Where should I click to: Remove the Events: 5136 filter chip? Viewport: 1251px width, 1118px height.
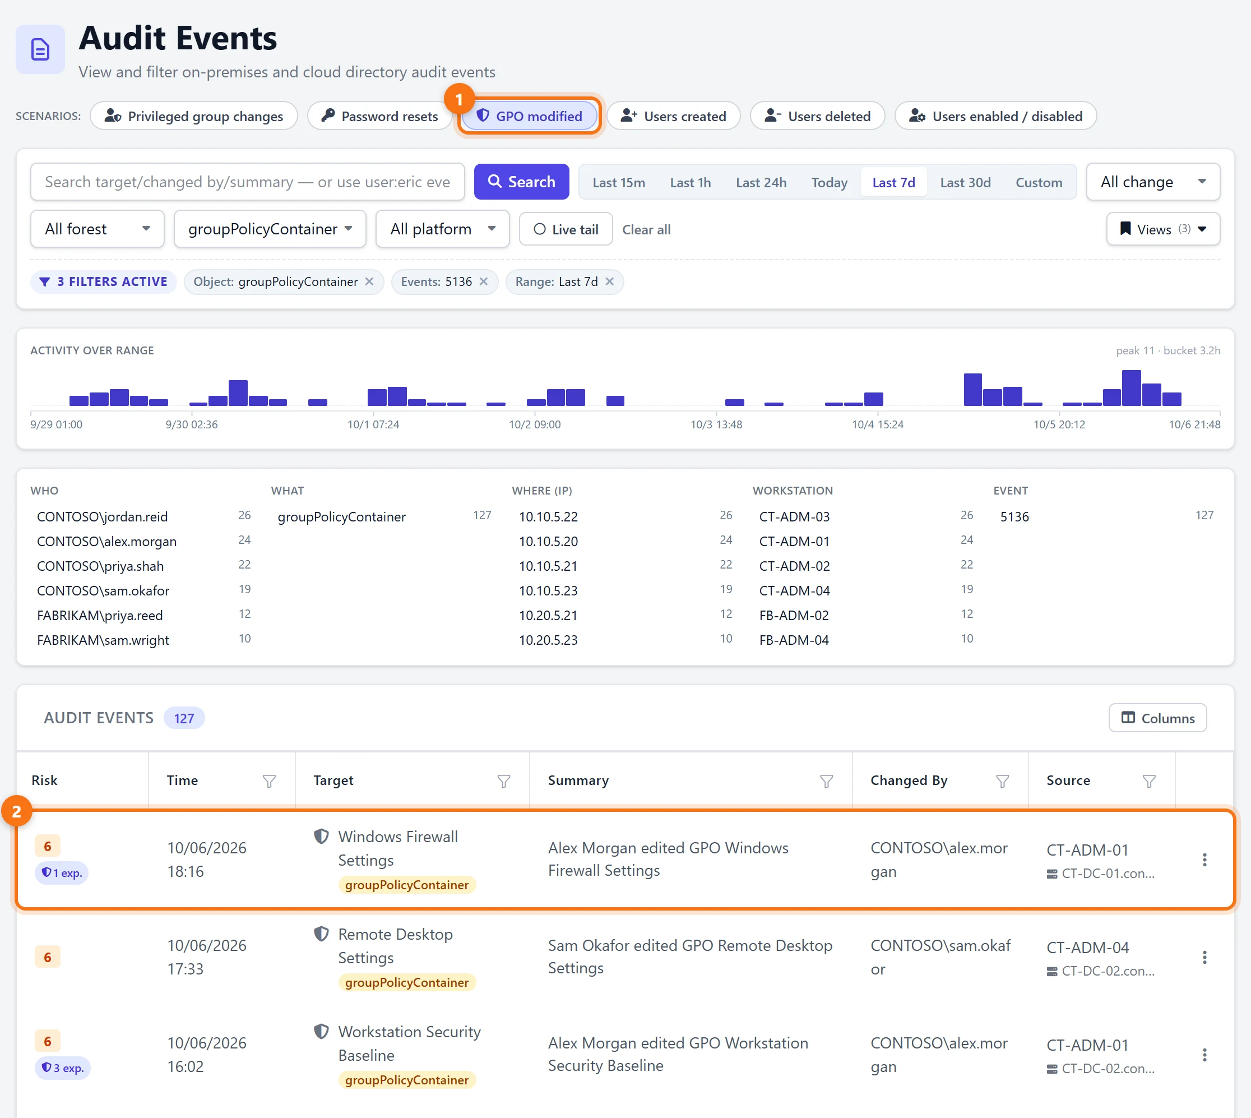pos(483,281)
